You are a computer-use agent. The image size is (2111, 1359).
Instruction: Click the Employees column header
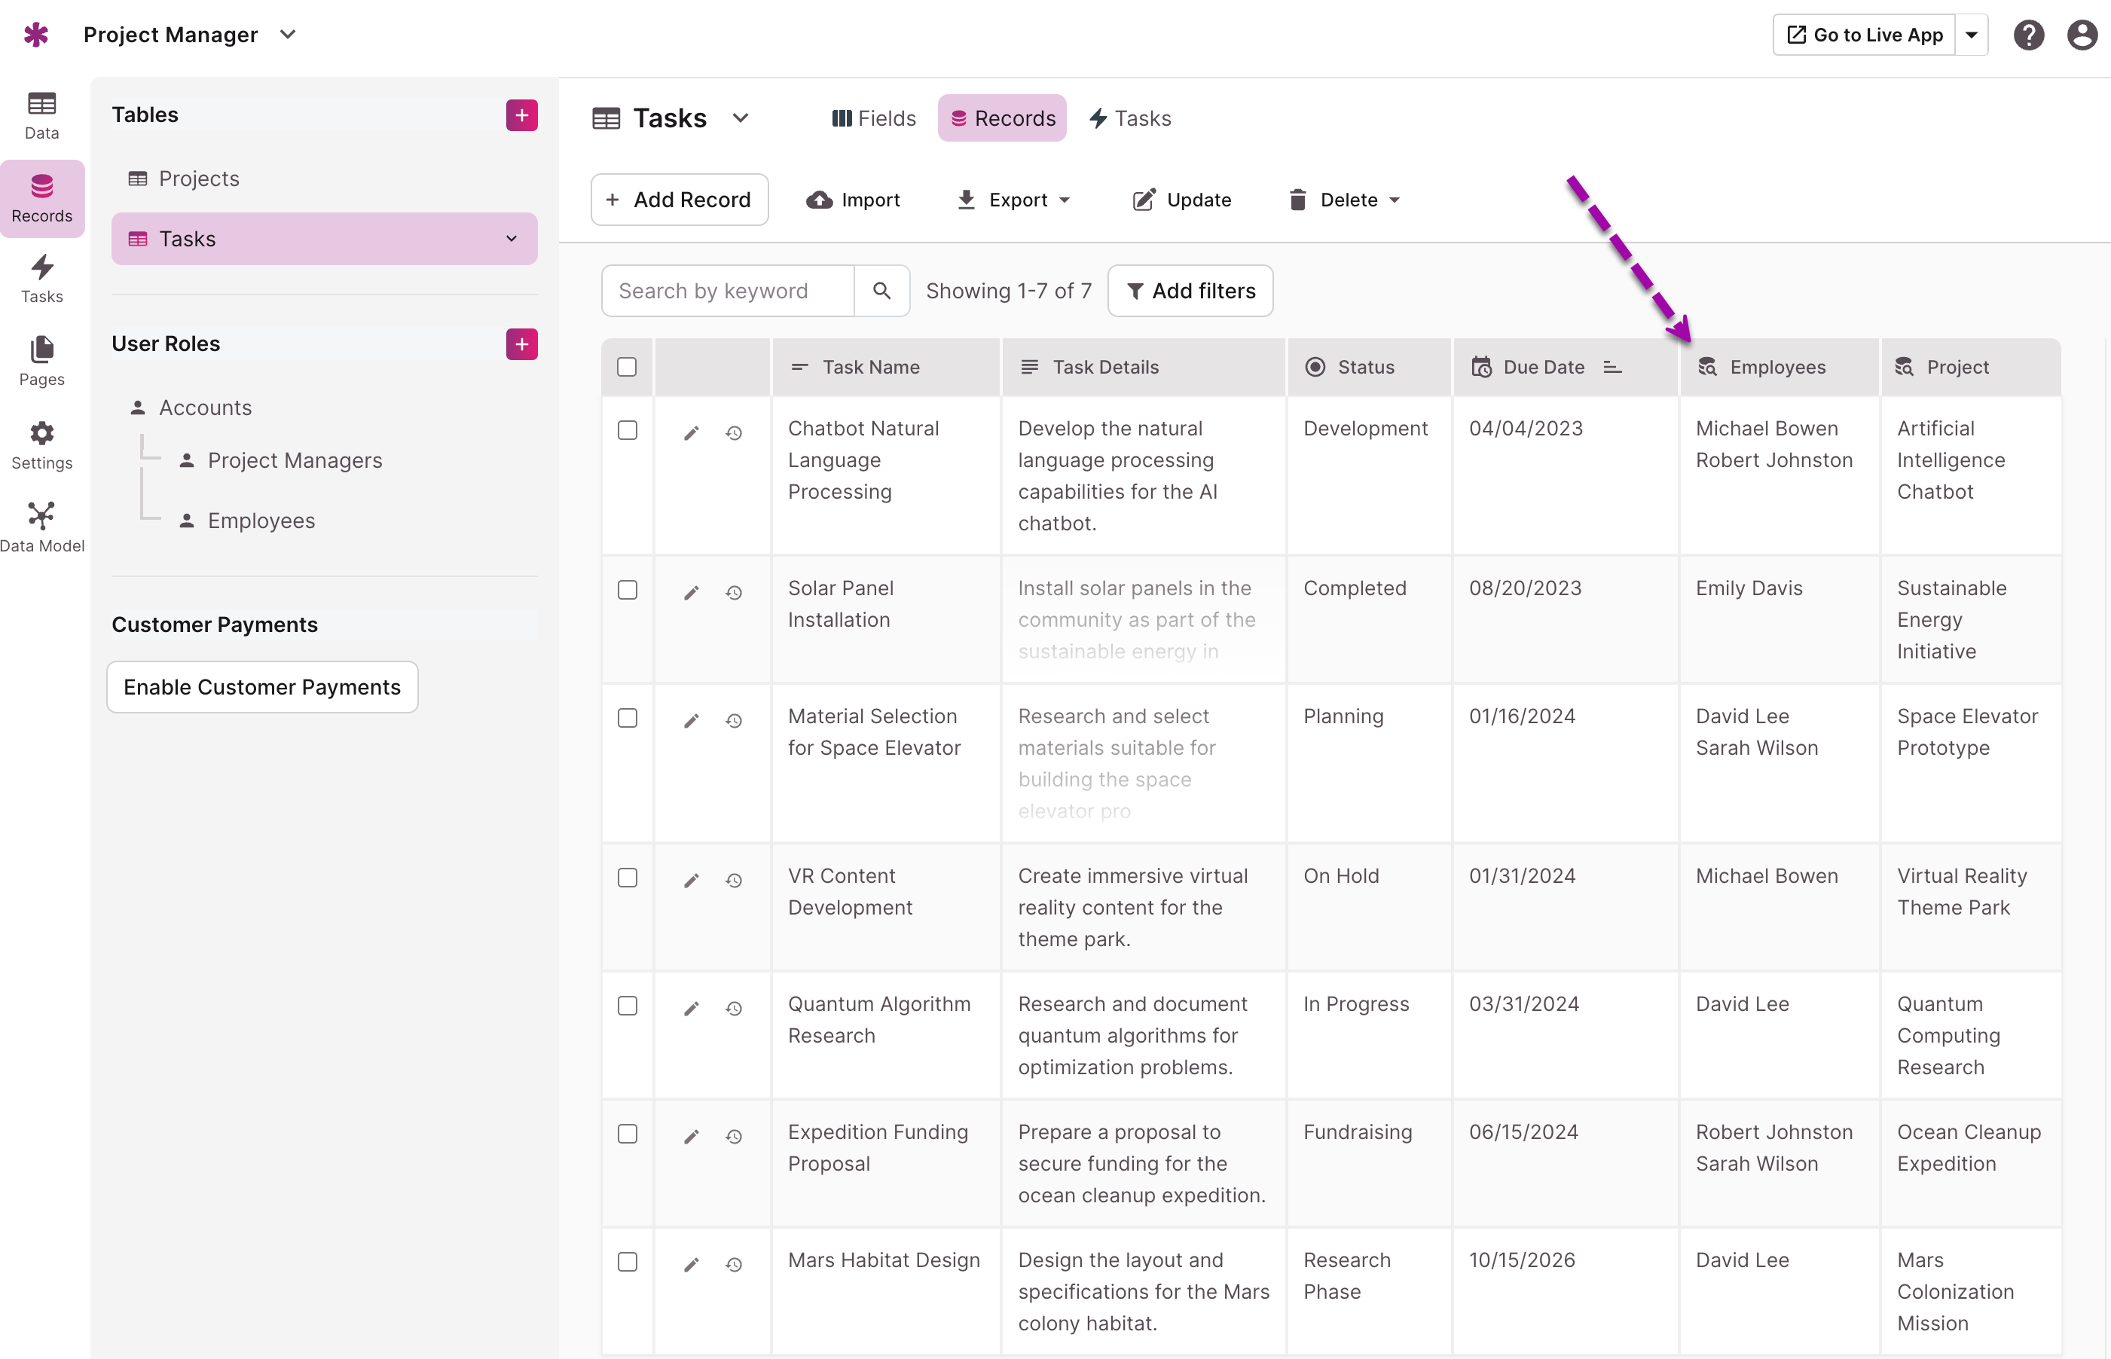[1778, 367]
